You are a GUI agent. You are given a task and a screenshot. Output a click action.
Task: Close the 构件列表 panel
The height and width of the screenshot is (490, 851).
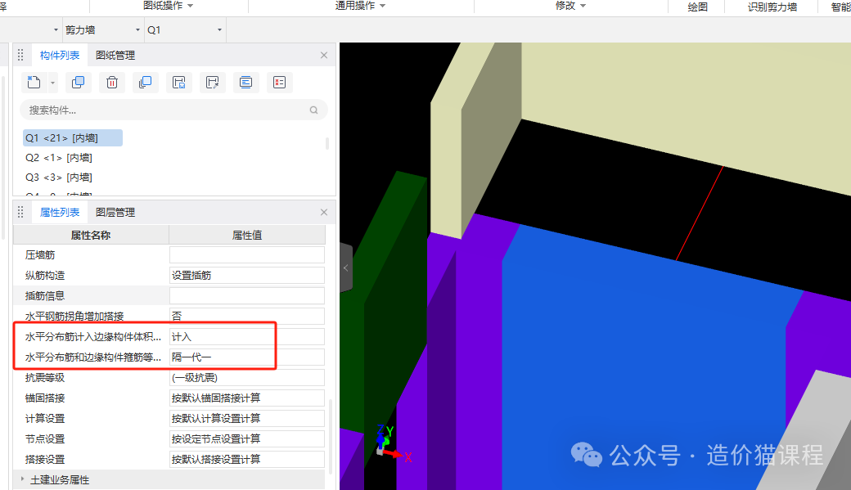pyautogui.click(x=324, y=56)
